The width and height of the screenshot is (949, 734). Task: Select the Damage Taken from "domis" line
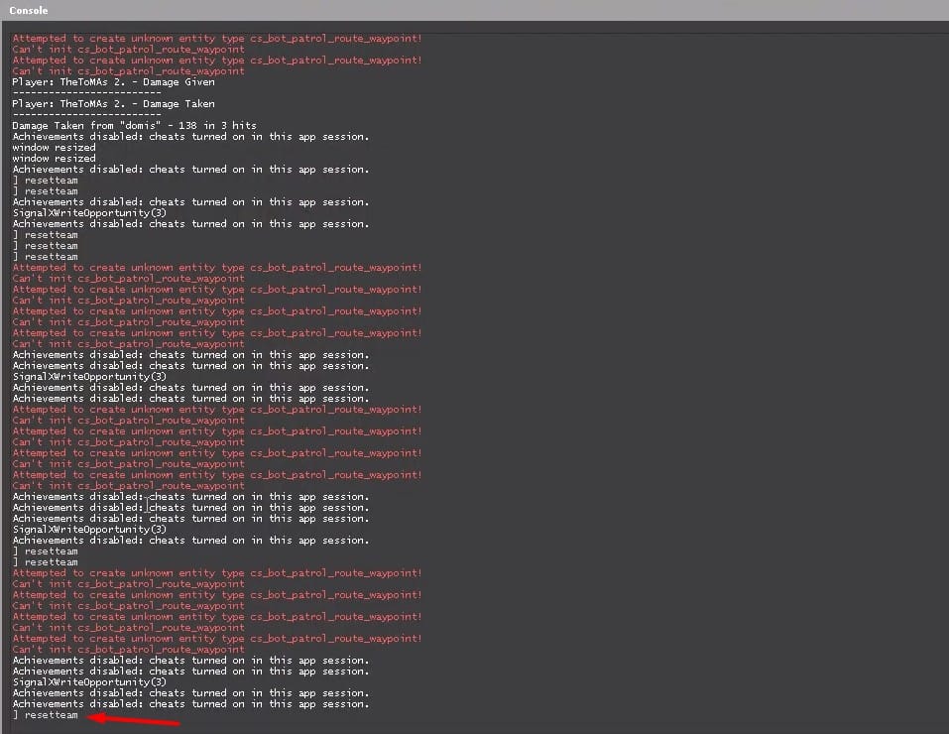point(134,126)
